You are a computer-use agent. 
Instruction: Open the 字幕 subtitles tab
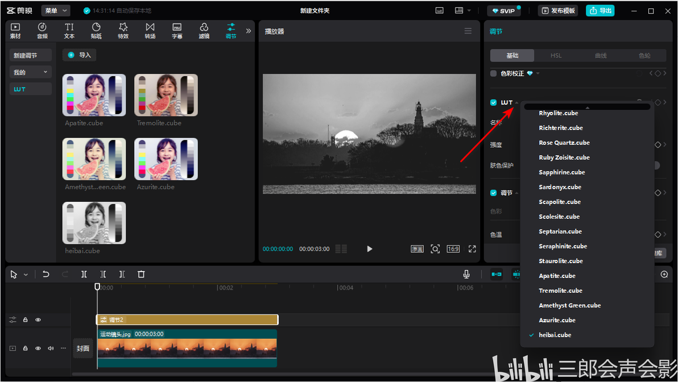point(177,31)
